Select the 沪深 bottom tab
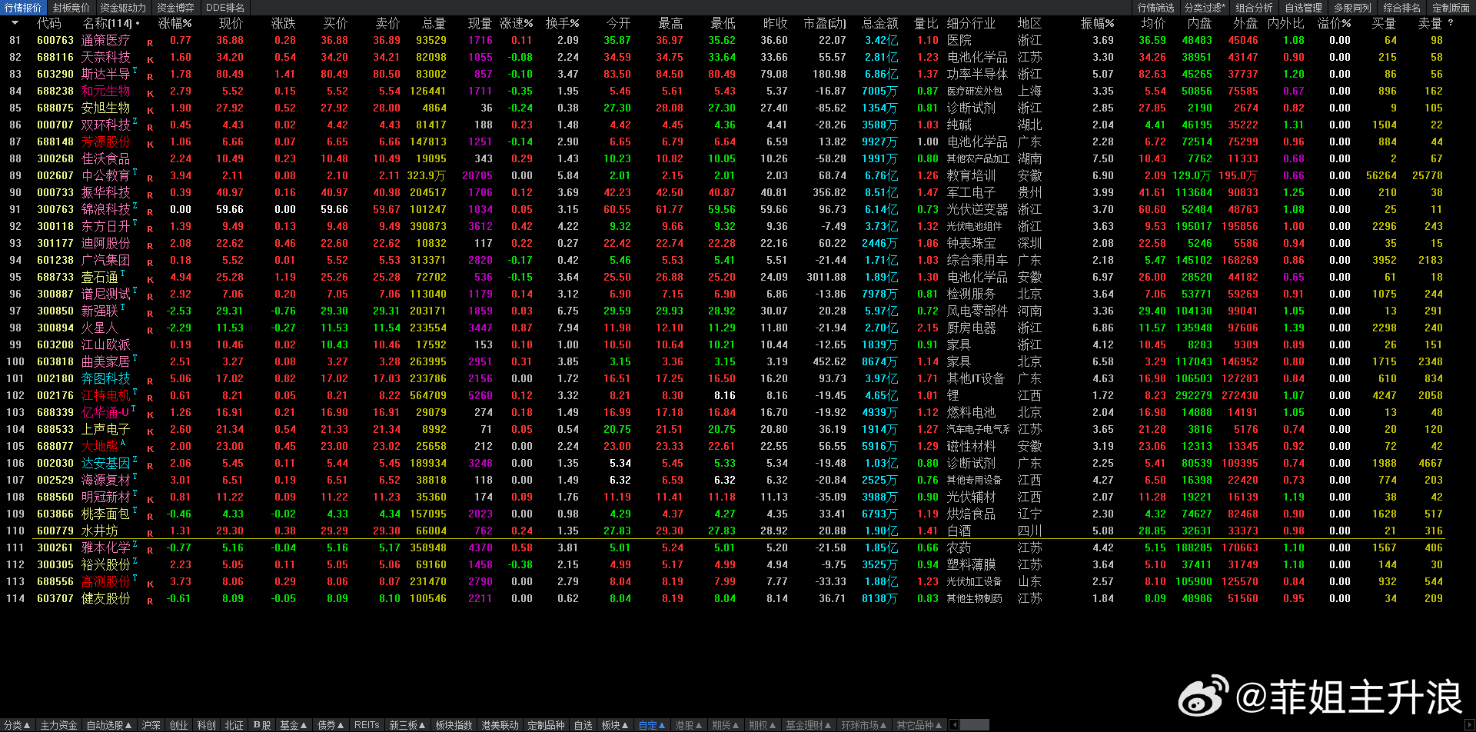 pyautogui.click(x=151, y=725)
